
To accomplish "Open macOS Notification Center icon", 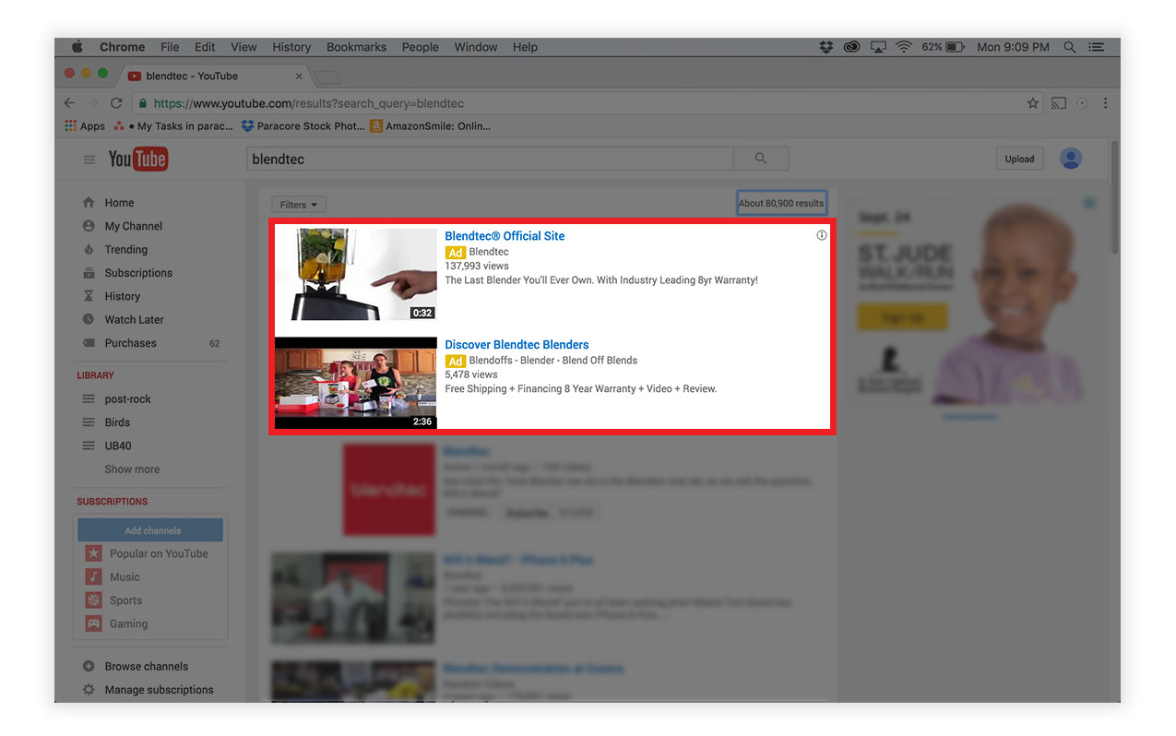I will click(x=1097, y=47).
